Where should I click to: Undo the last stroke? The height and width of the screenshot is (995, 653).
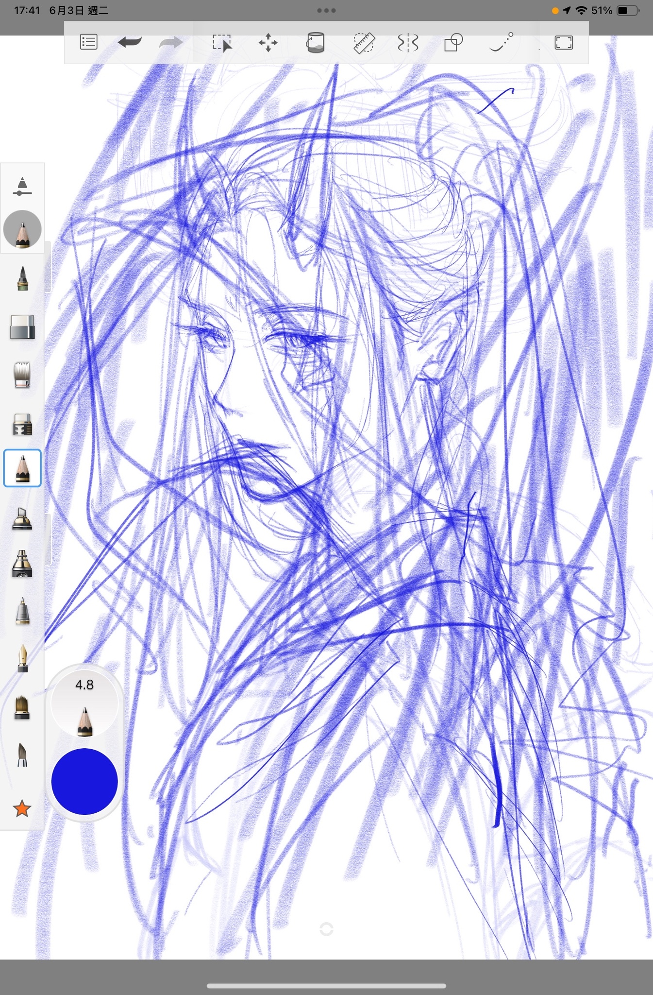point(130,43)
